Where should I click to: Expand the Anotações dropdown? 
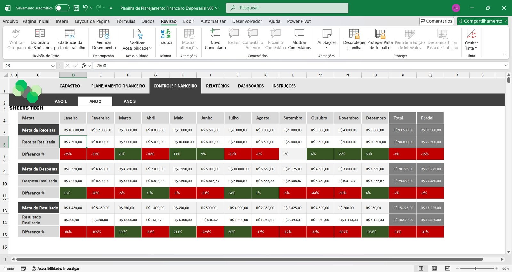click(x=327, y=47)
